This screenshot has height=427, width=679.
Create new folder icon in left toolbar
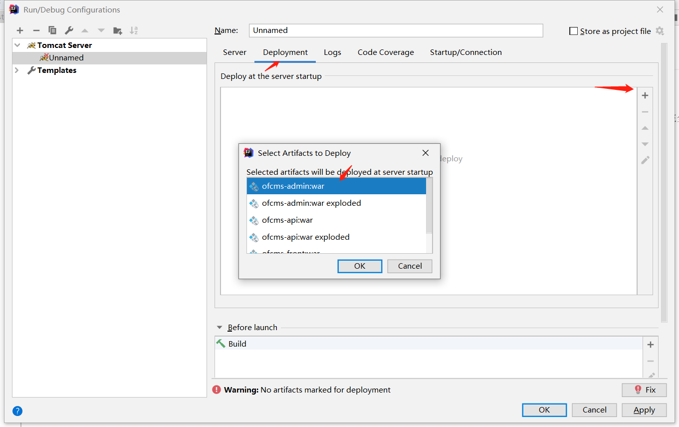pyautogui.click(x=118, y=30)
